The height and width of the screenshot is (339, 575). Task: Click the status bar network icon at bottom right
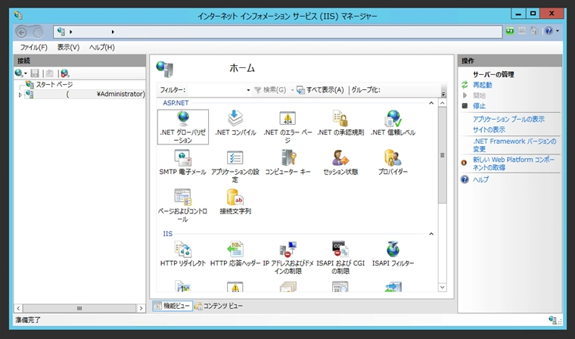coord(552,320)
